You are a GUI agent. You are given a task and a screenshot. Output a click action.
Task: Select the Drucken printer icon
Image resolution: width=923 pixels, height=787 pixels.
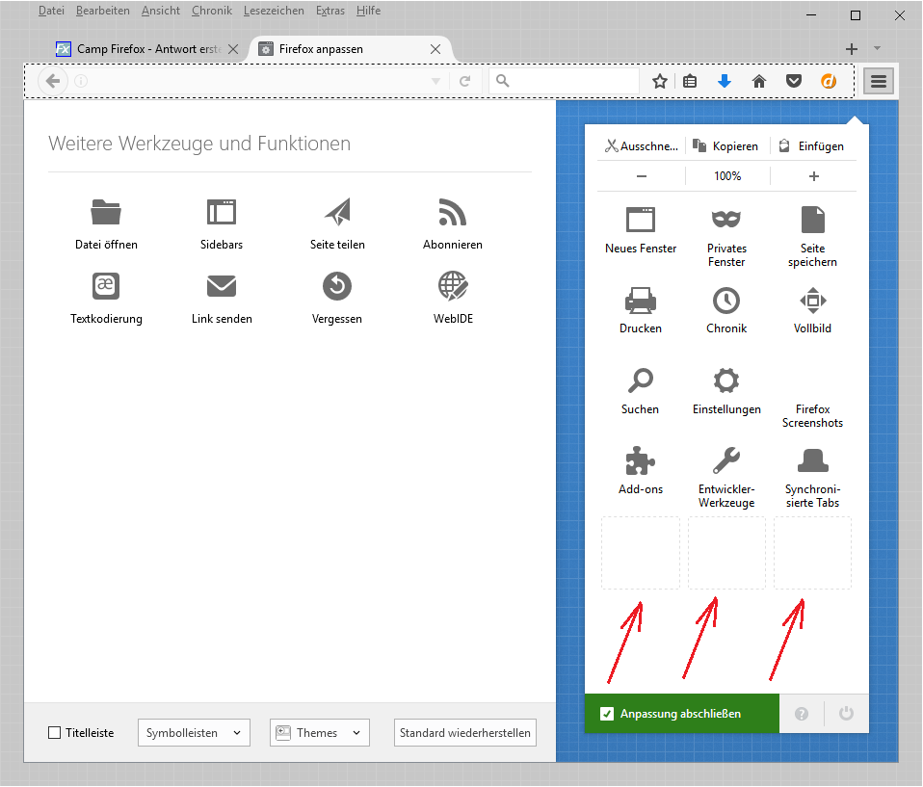point(641,301)
